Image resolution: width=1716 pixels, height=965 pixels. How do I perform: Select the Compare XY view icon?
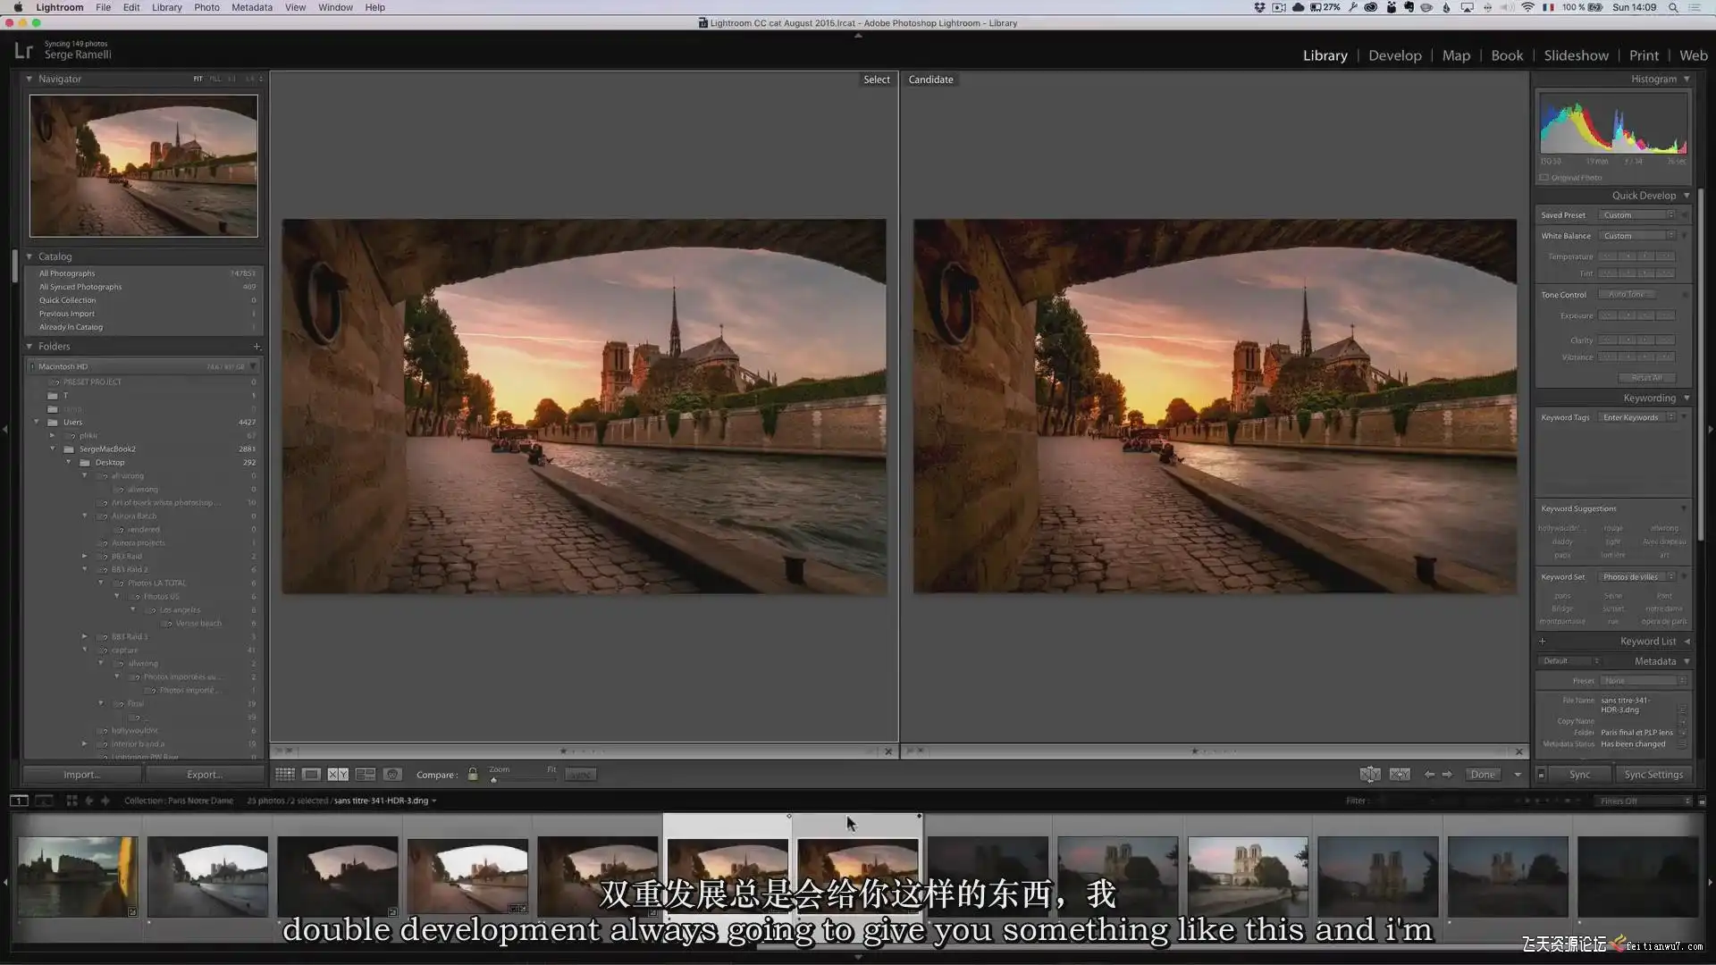click(x=338, y=775)
